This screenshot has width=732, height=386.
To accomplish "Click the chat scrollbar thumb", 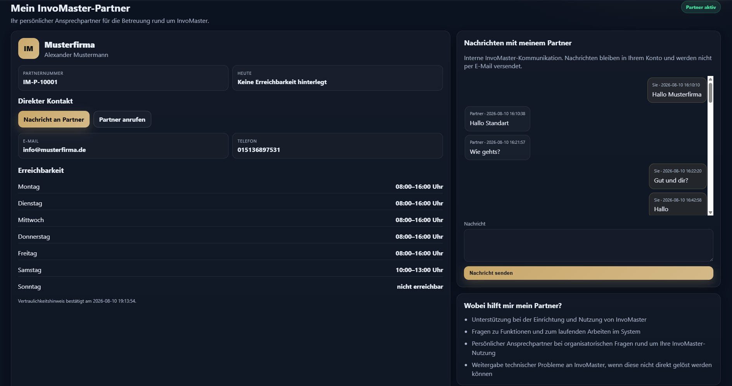I will [711, 93].
